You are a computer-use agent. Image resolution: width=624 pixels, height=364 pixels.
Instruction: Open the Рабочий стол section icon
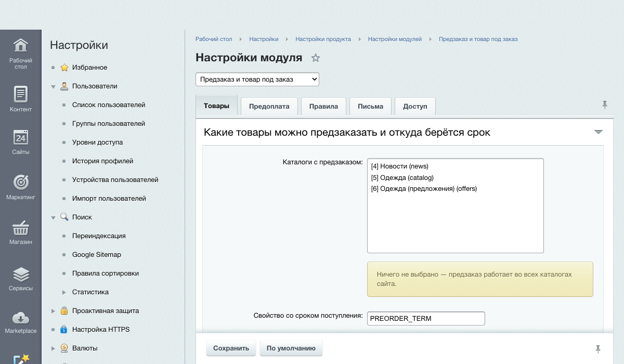point(21,45)
